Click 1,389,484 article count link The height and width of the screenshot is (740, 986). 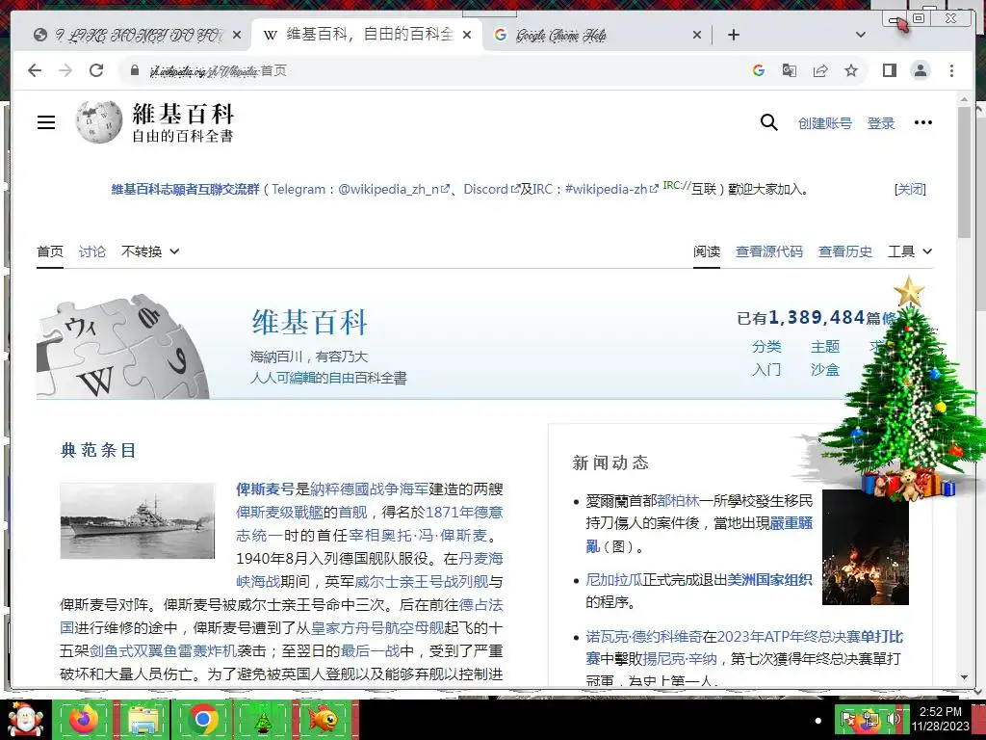(x=817, y=317)
